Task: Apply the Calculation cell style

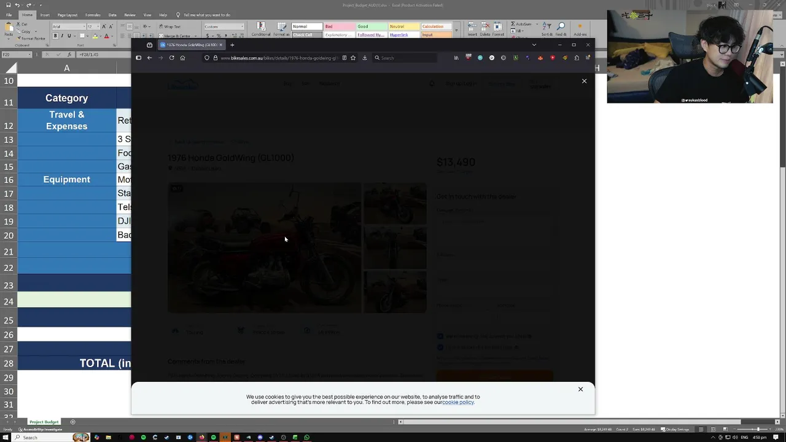Action: pyautogui.click(x=437, y=26)
